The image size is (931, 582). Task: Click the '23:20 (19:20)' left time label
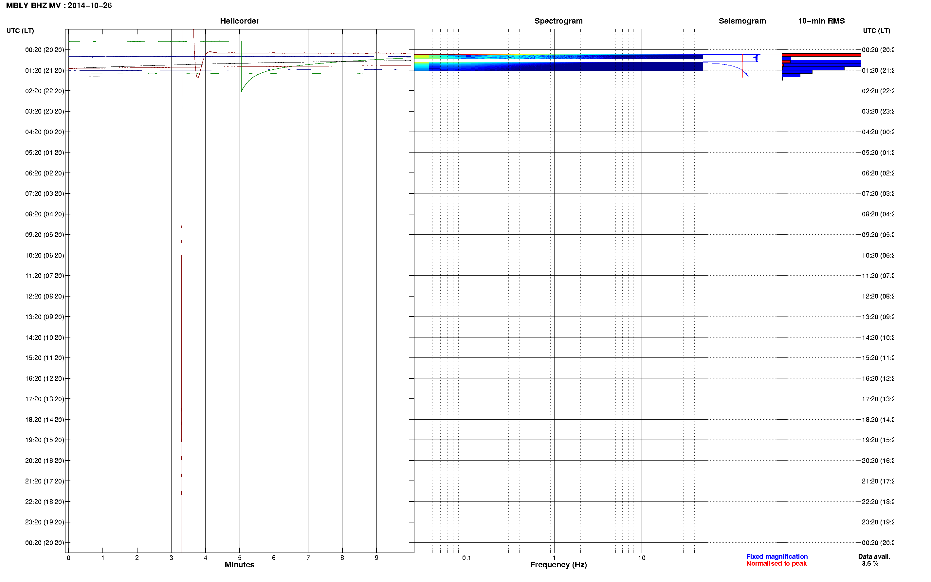tap(45, 522)
